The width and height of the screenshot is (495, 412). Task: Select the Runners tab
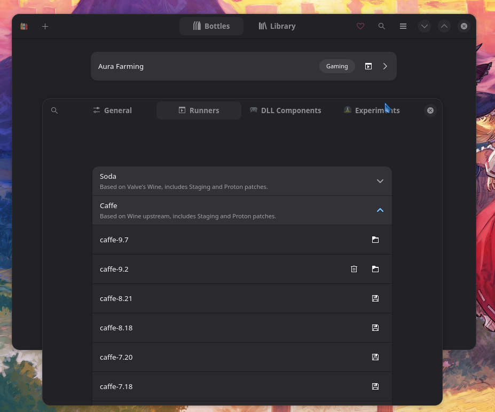199,110
